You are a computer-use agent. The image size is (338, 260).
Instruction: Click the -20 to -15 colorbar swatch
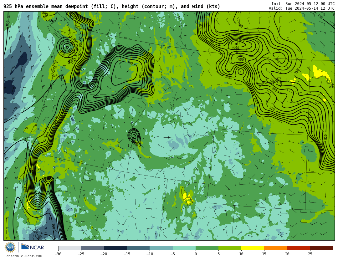(115, 248)
